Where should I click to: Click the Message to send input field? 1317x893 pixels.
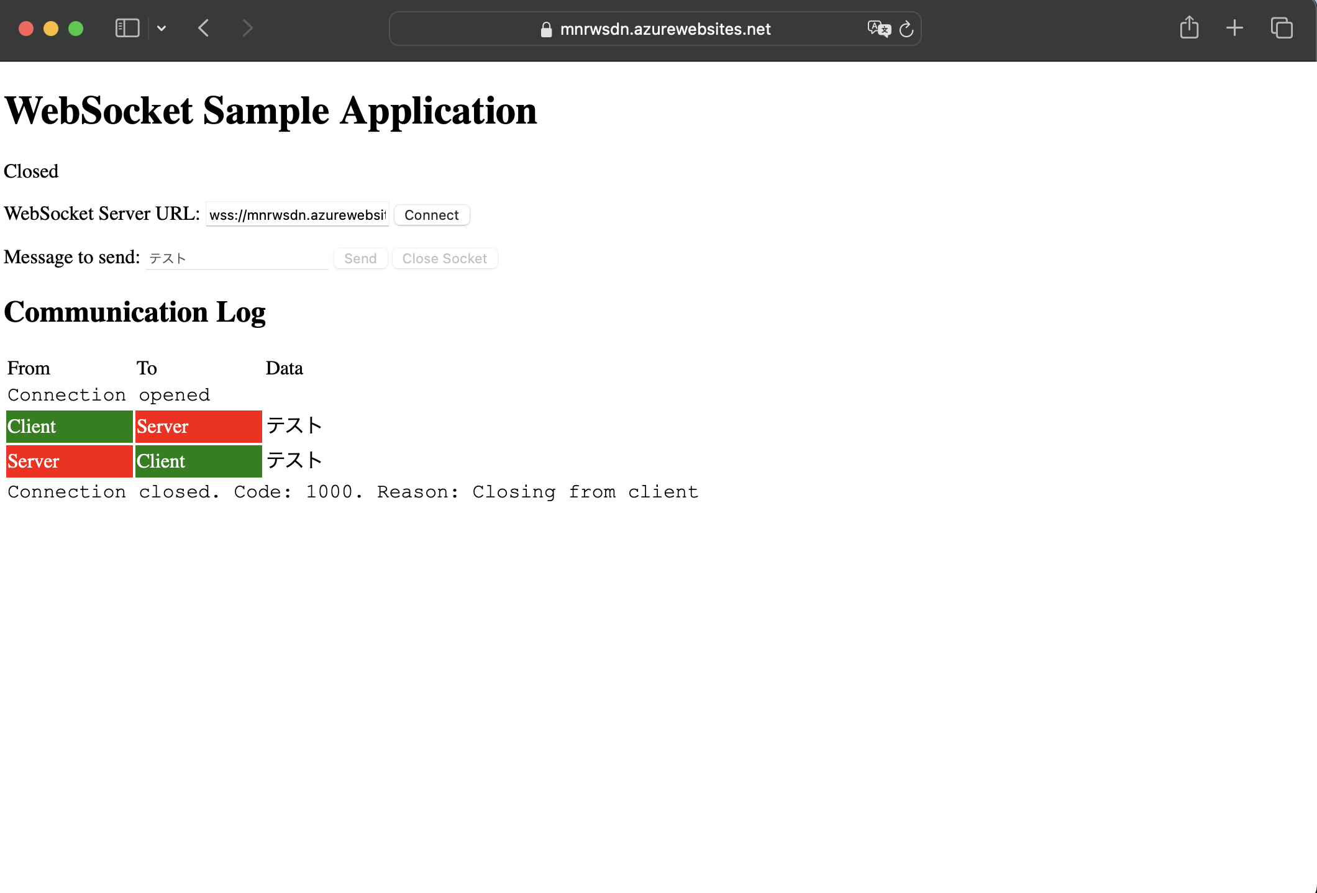click(x=237, y=257)
